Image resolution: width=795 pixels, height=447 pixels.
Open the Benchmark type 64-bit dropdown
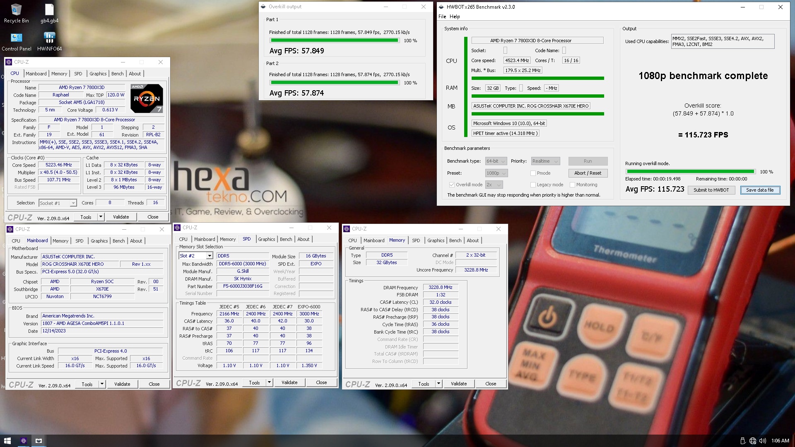(496, 161)
